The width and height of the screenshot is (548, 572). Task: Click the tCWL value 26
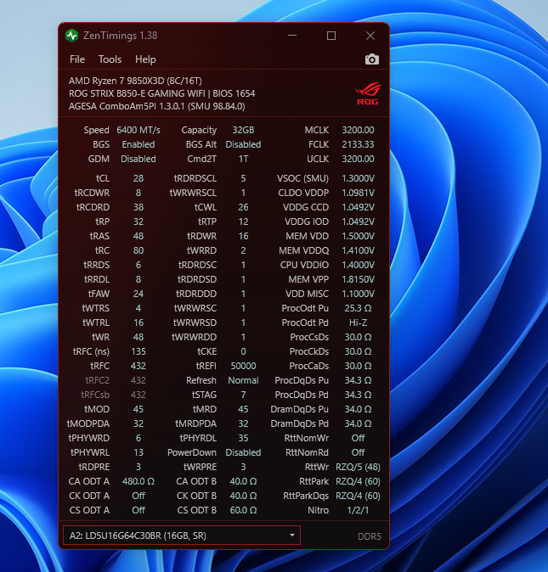[243, 207]
